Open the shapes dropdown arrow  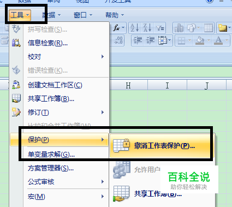tap(199, 28)
